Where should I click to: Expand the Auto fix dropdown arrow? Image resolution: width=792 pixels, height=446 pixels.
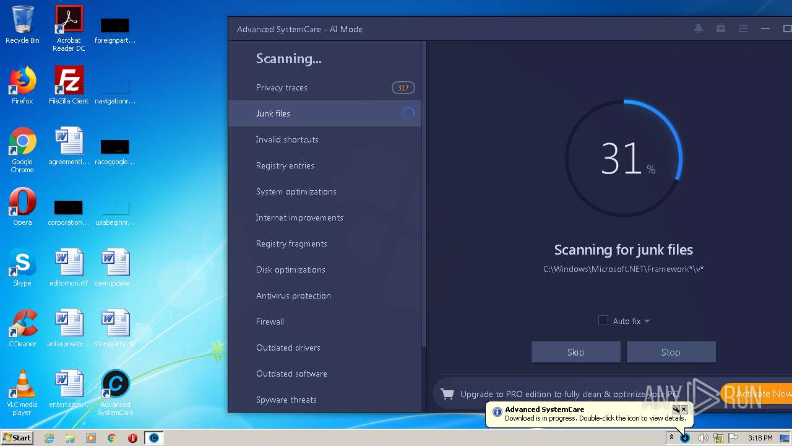(647, 321)
